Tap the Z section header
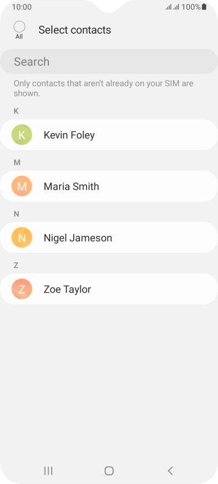Image resolution: width=218 pixels, height=484 pixels. pos(16,265)
